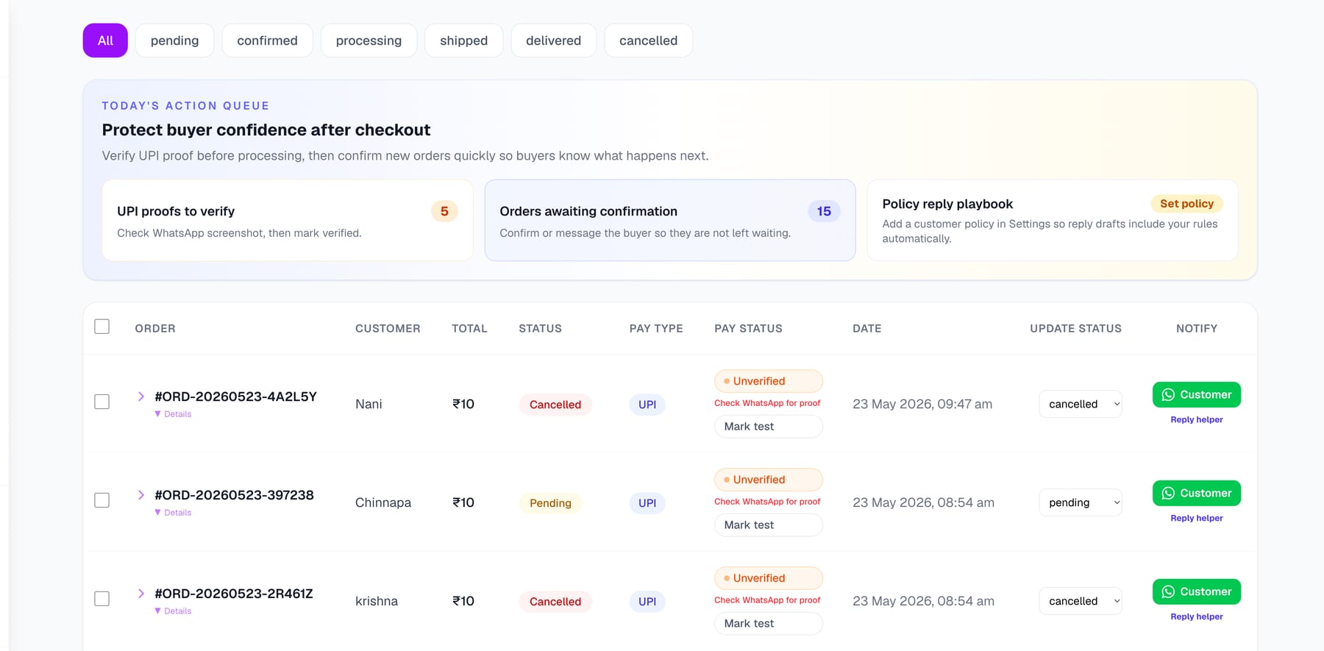
Task: Tick the select-all orders checkbox
Action: pyautogui.click(x=102, y=327)
